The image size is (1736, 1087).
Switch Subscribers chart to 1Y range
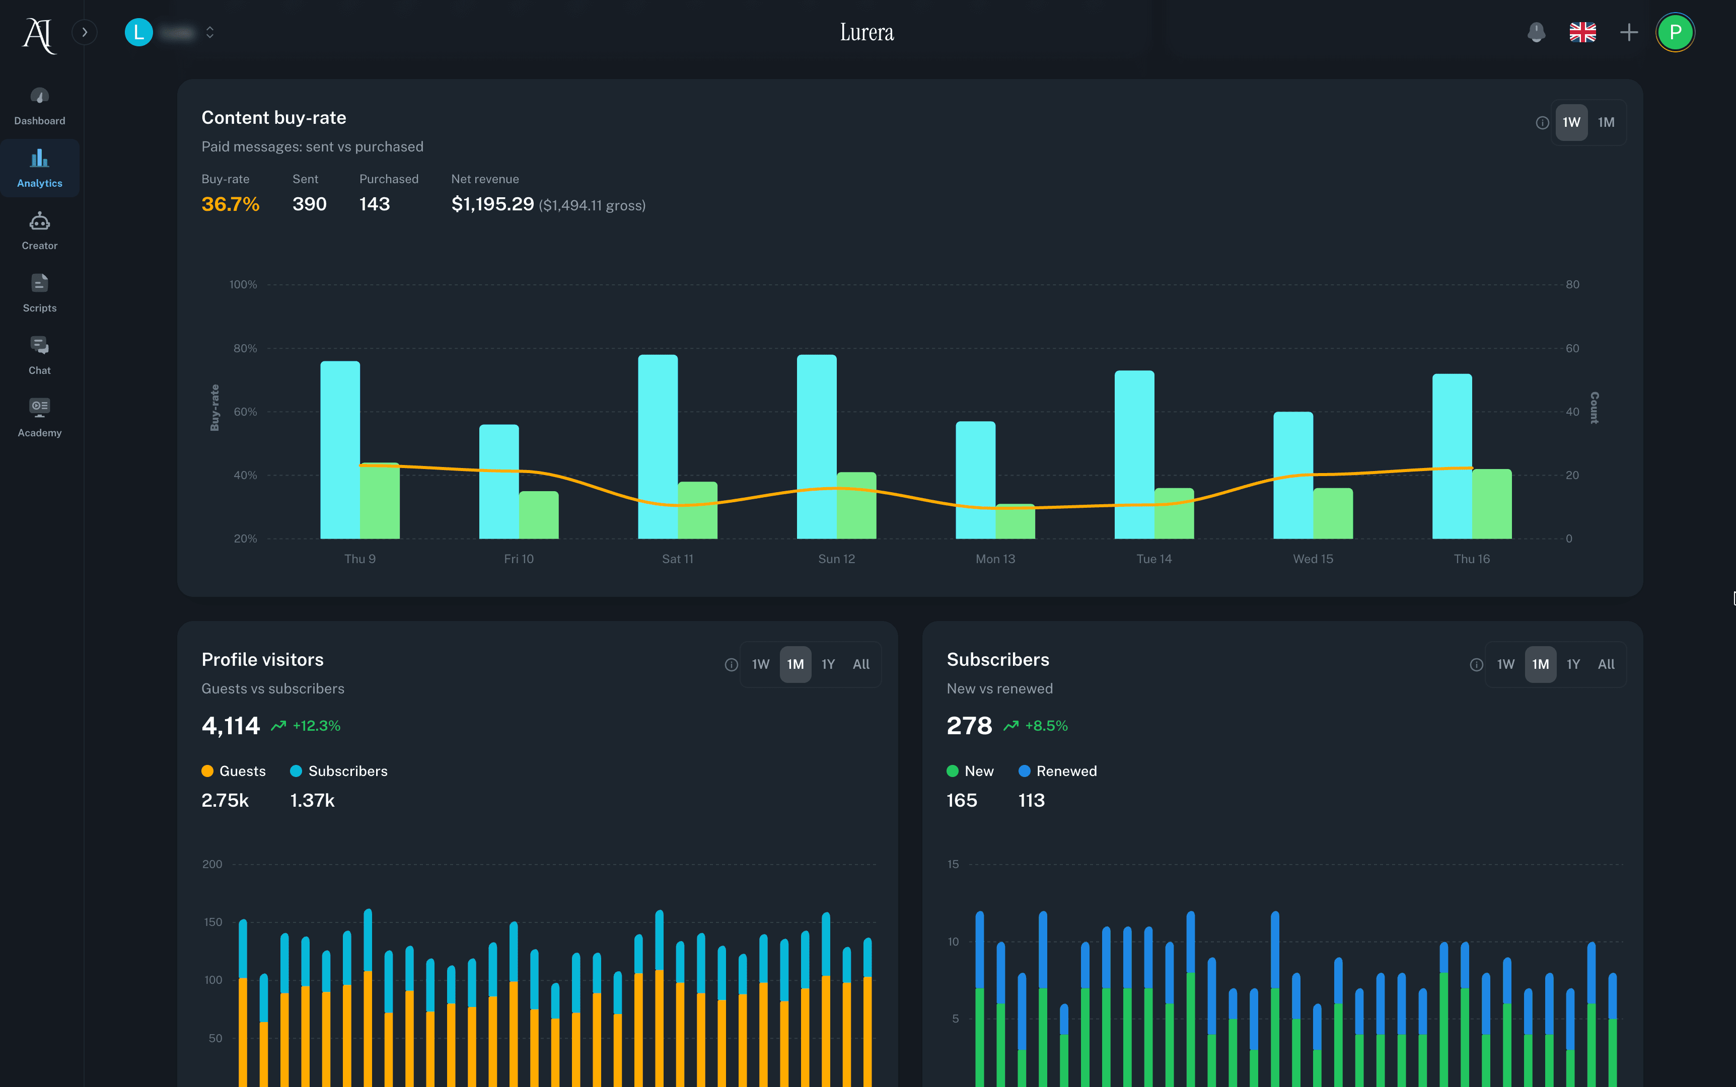click(x=1573, y=664)
